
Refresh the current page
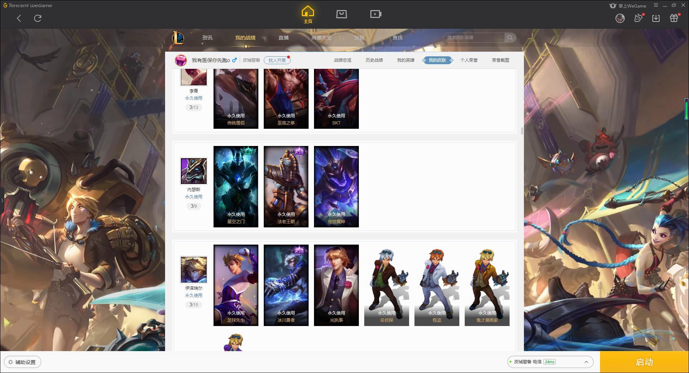[38, 18]
